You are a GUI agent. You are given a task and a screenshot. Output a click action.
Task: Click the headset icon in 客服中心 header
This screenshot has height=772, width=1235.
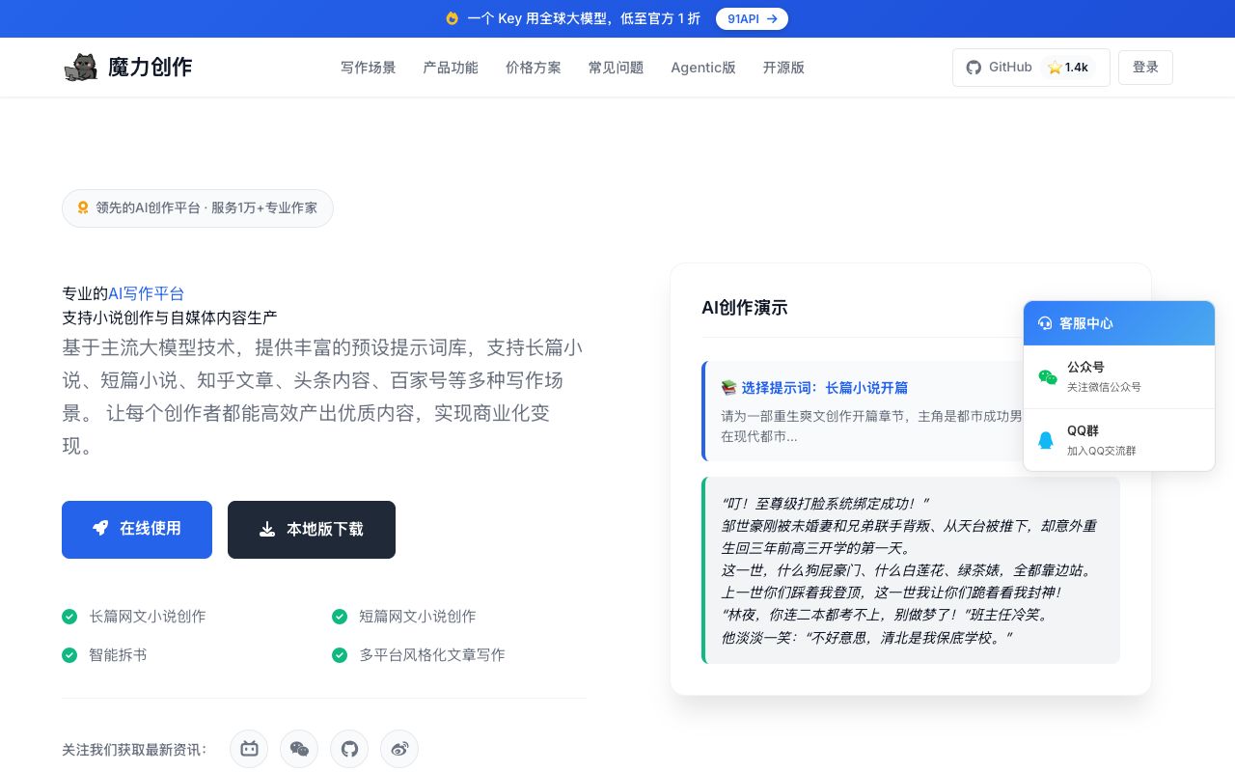(x=1044, y=323)
